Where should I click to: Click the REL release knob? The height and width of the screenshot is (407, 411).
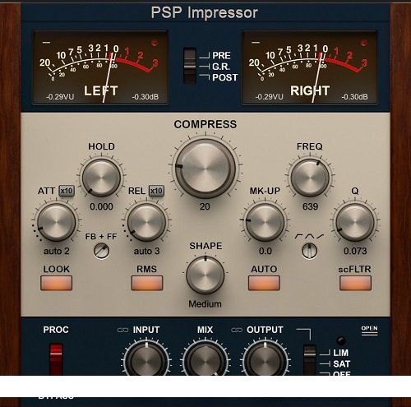146,222
